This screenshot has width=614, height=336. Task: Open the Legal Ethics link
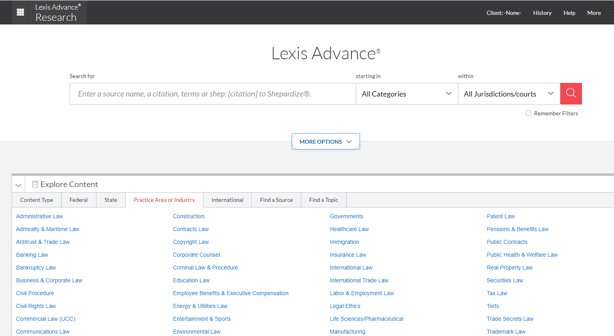pyautogui.click(x=345, y=306)
